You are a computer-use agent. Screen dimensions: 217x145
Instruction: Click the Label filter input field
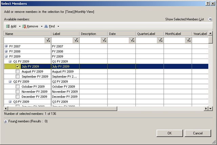point(62,40)
